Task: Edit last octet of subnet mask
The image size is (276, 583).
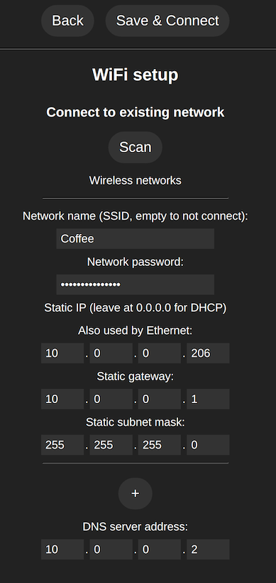Action: [208, 444]
